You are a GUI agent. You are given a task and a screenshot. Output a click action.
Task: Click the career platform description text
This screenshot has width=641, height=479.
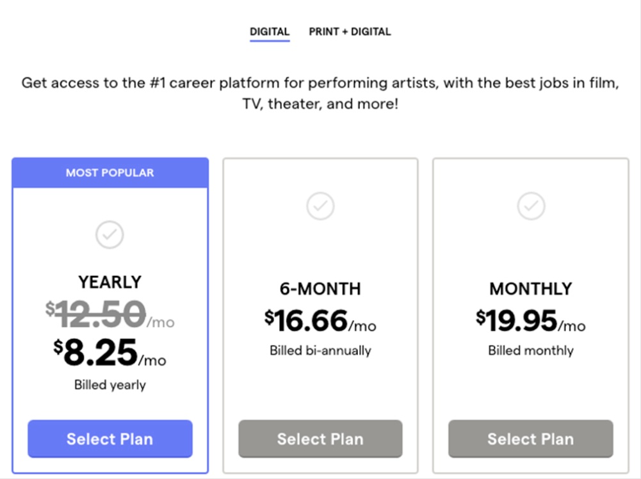[x=320, y=93]
